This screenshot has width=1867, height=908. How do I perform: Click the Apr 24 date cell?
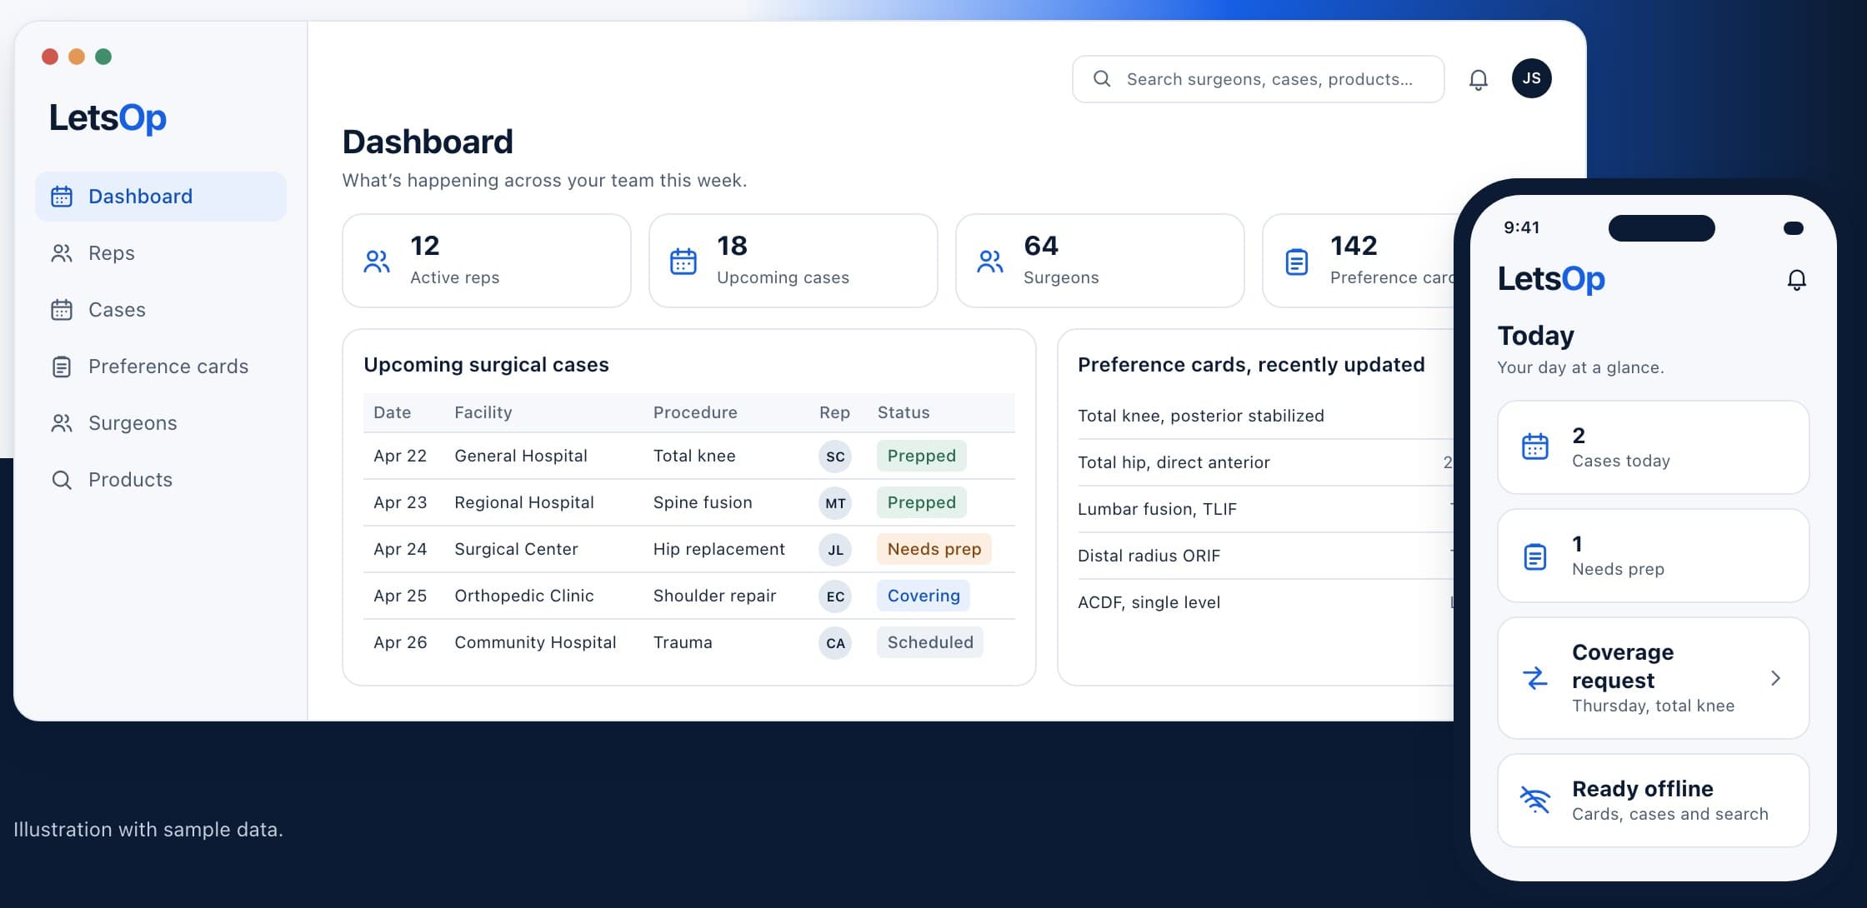[x=400, y=549]
